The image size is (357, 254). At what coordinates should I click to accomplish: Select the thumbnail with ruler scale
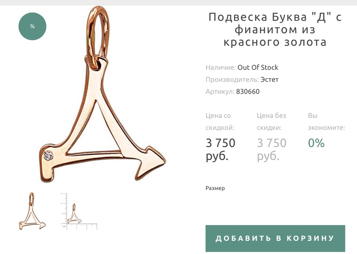click(79, 211)
